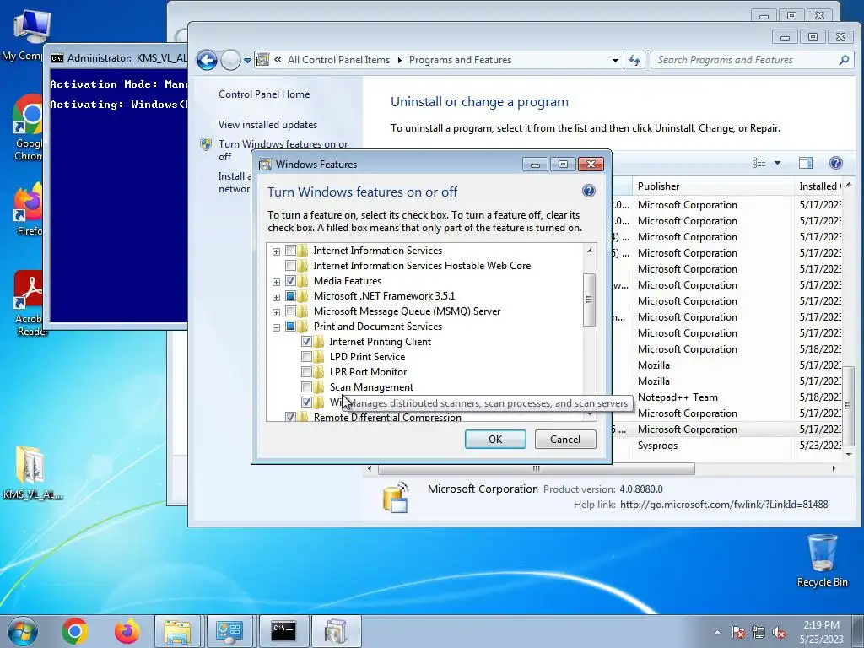
Task: Enable LPR Port Monitor checkbox
Action: 306,372
